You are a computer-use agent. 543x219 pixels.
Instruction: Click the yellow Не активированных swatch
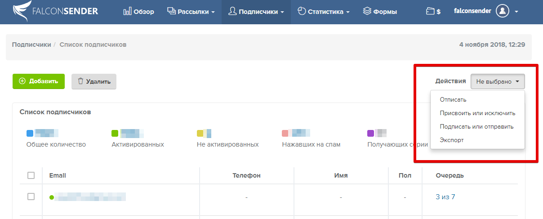coord(200,133)
